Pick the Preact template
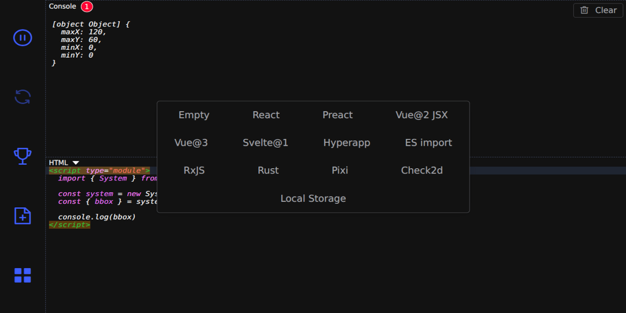 337,115
